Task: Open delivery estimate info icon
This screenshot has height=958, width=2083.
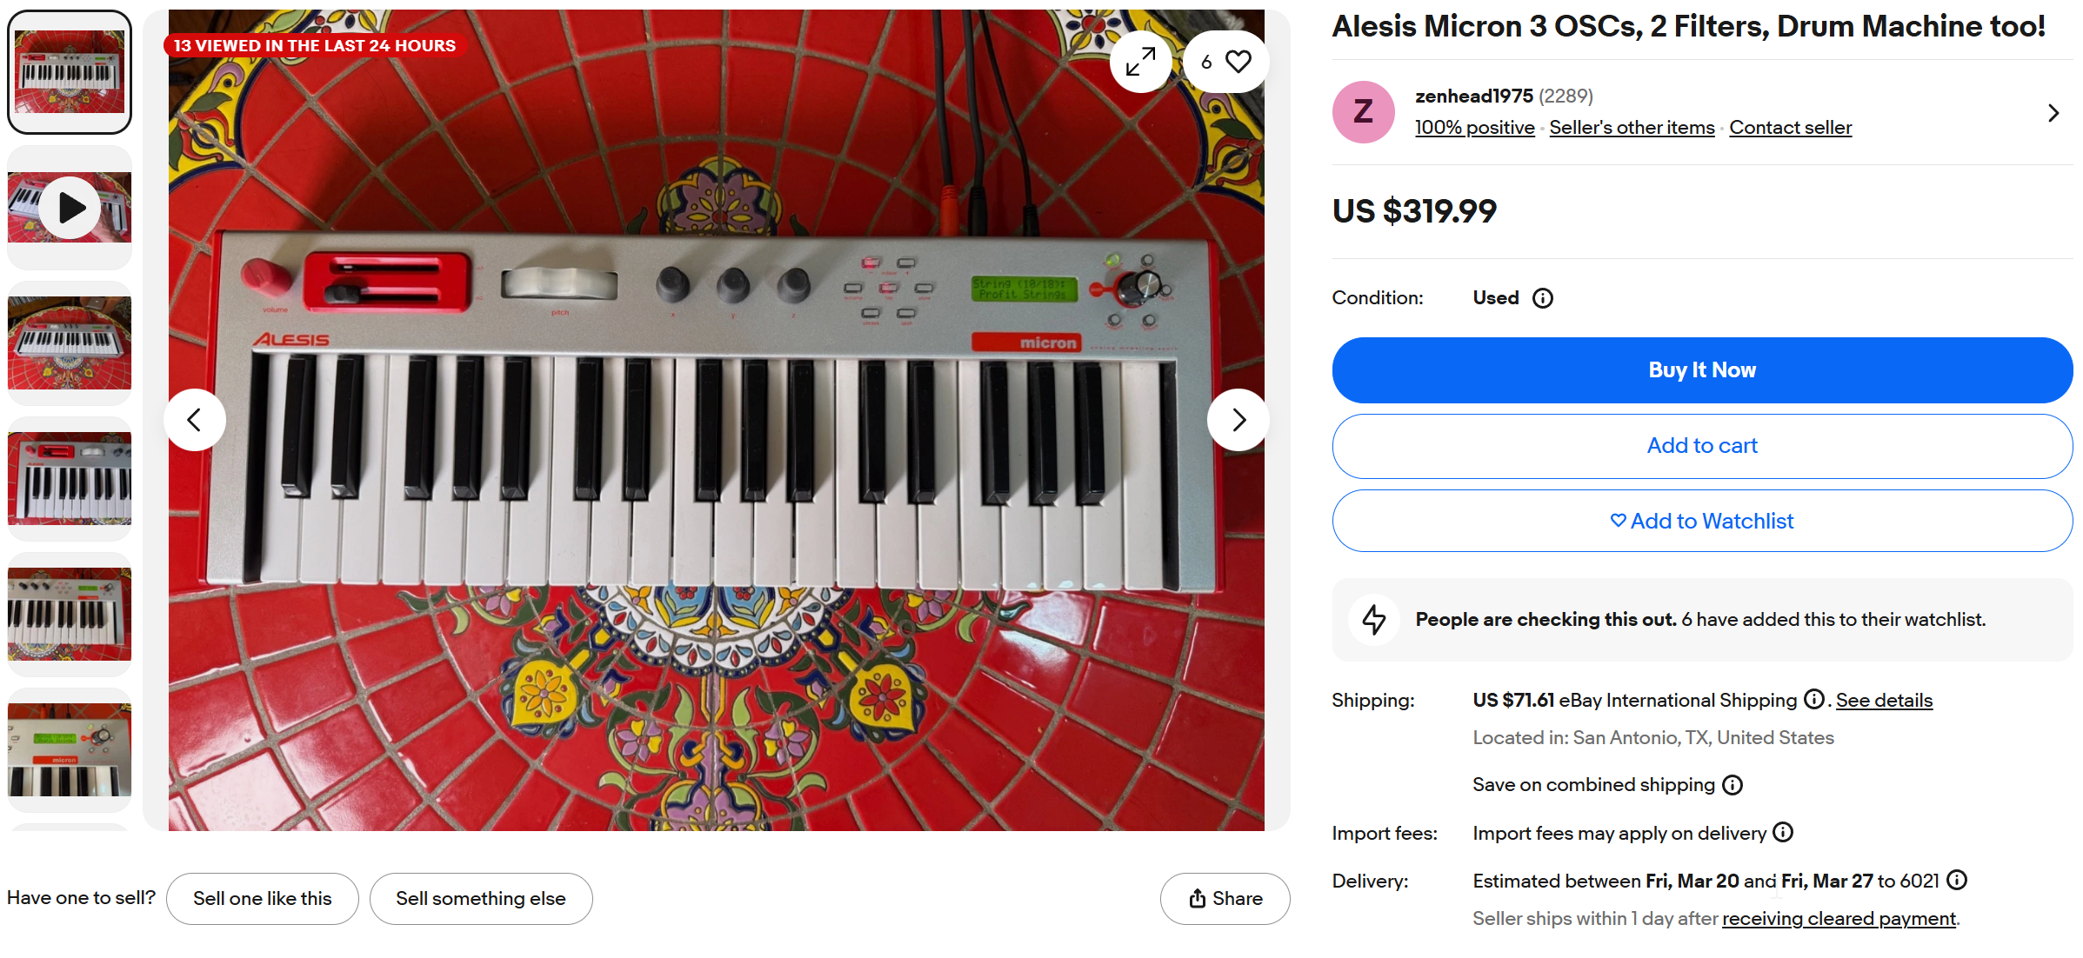Action: click(x=1957, y=881)
